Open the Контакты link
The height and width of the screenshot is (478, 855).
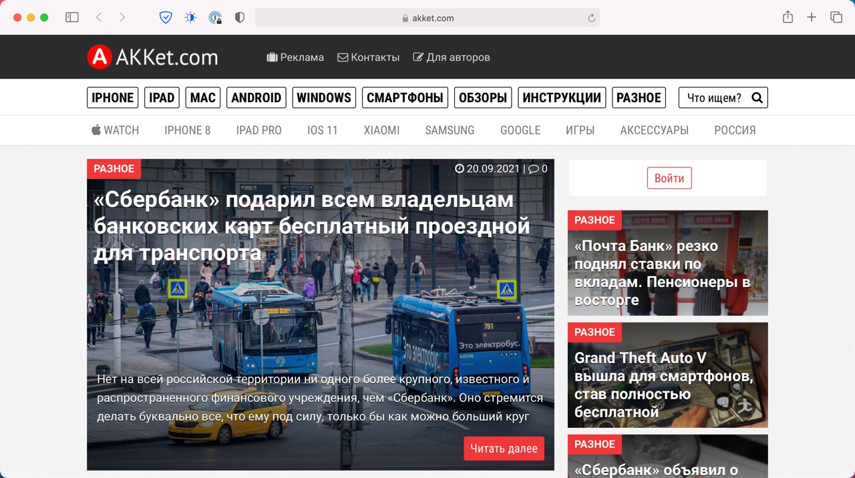(x=369, y=57)
